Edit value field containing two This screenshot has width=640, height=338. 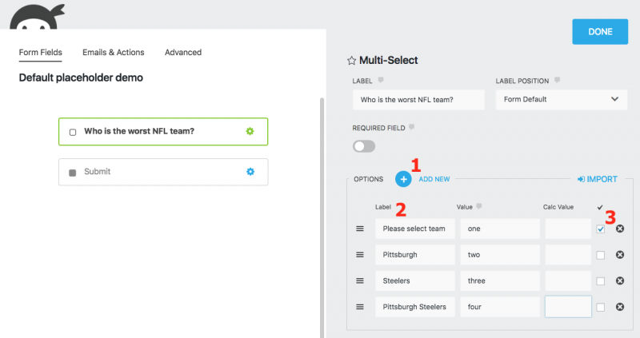(x=500, y=255)
